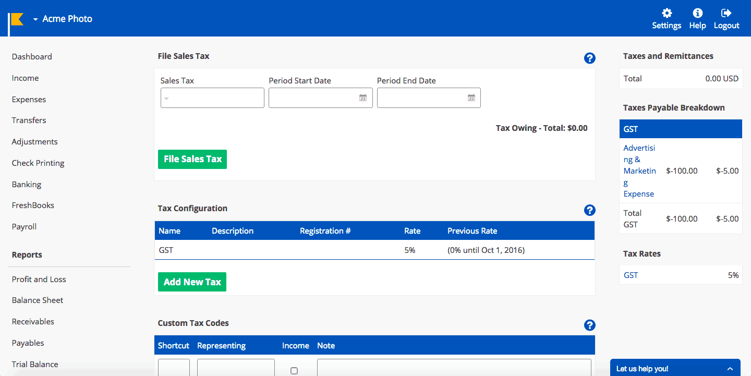Image resolution: width=751 pixels, height=376 pixels.
Task: Click the Representing input field
Action: (236, 367)
